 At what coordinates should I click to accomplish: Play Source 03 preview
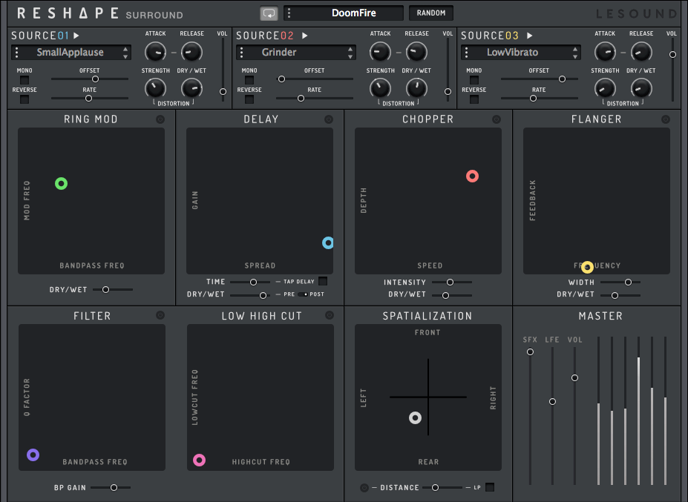coord(529,36)
